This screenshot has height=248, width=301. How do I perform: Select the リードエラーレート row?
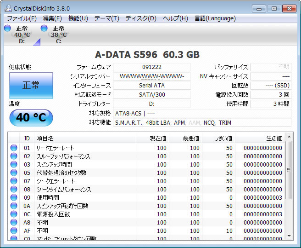pos(147,148)
